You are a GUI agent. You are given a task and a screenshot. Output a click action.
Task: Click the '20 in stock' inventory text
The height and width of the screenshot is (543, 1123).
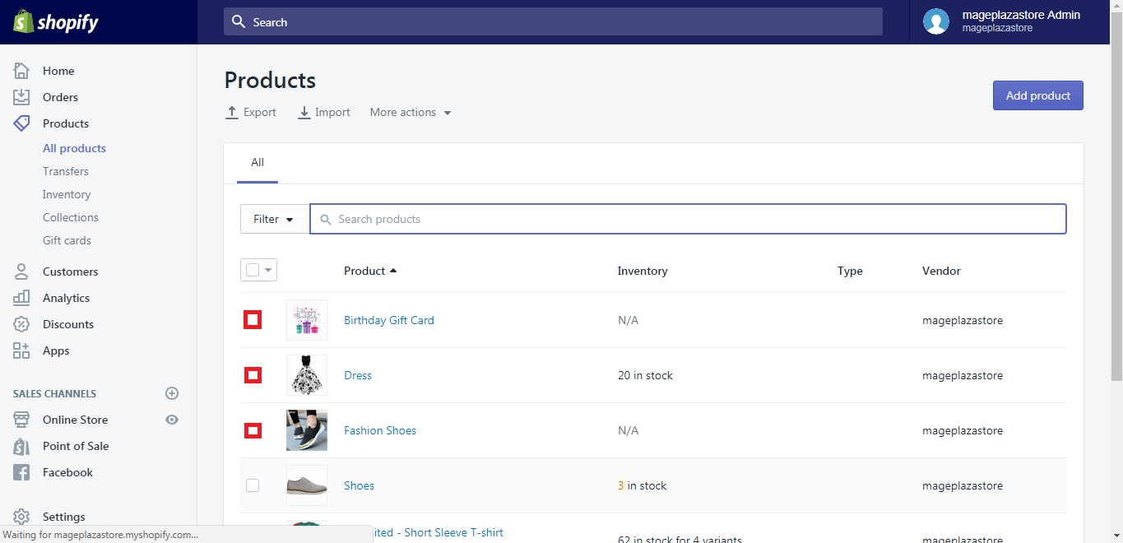click(645, 375)
